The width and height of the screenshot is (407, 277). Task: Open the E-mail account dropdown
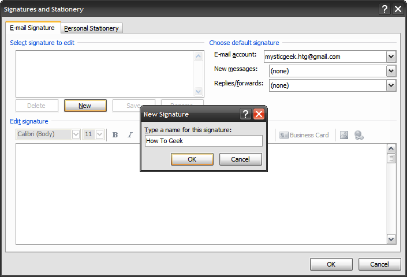pyautogui.click(x=391, y=57)
